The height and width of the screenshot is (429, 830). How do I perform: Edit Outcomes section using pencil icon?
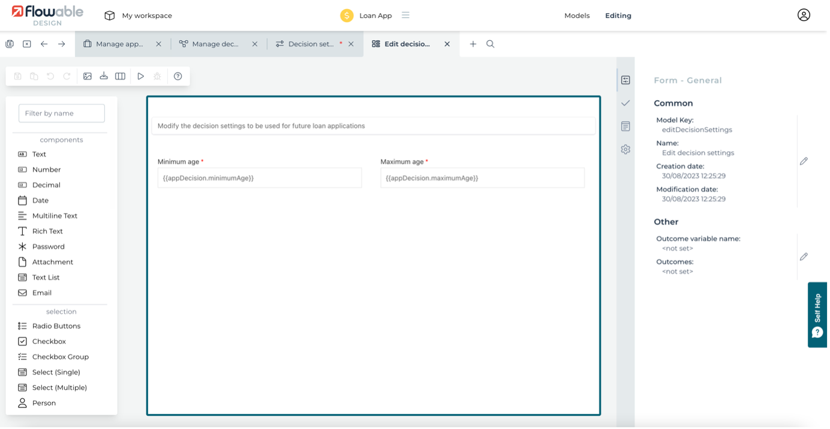pyautogui.click(x=804, y=257)
